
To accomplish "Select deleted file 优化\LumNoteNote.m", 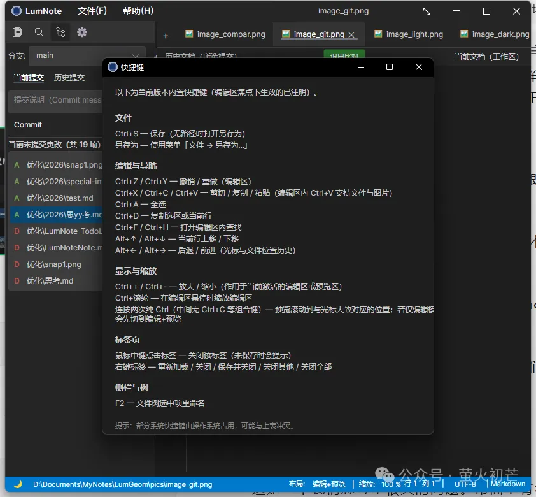I will [57, 248].
